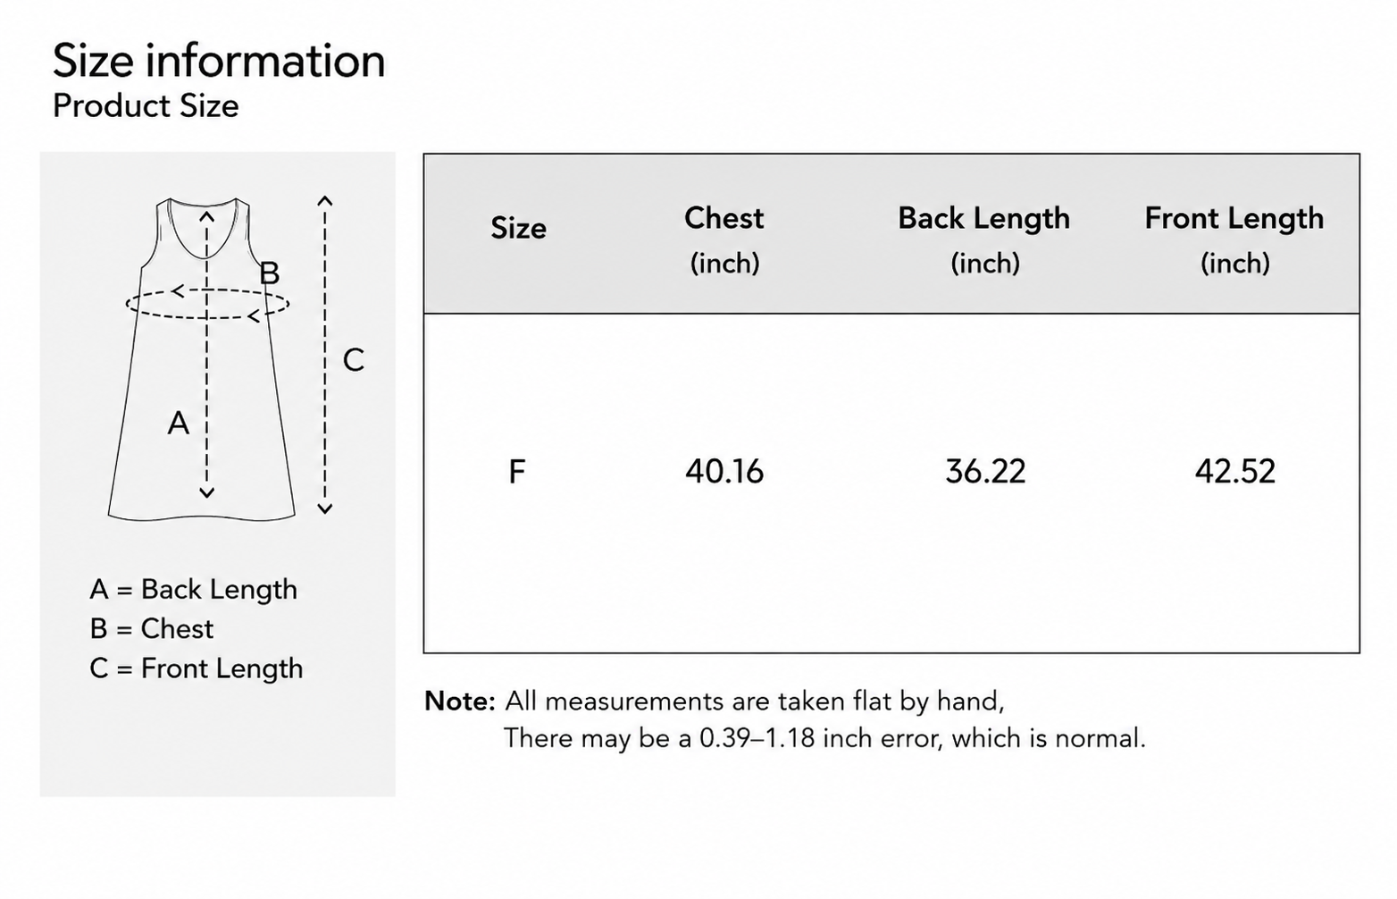
Task: Select the letter C front length marker
Action: (354, 360)
